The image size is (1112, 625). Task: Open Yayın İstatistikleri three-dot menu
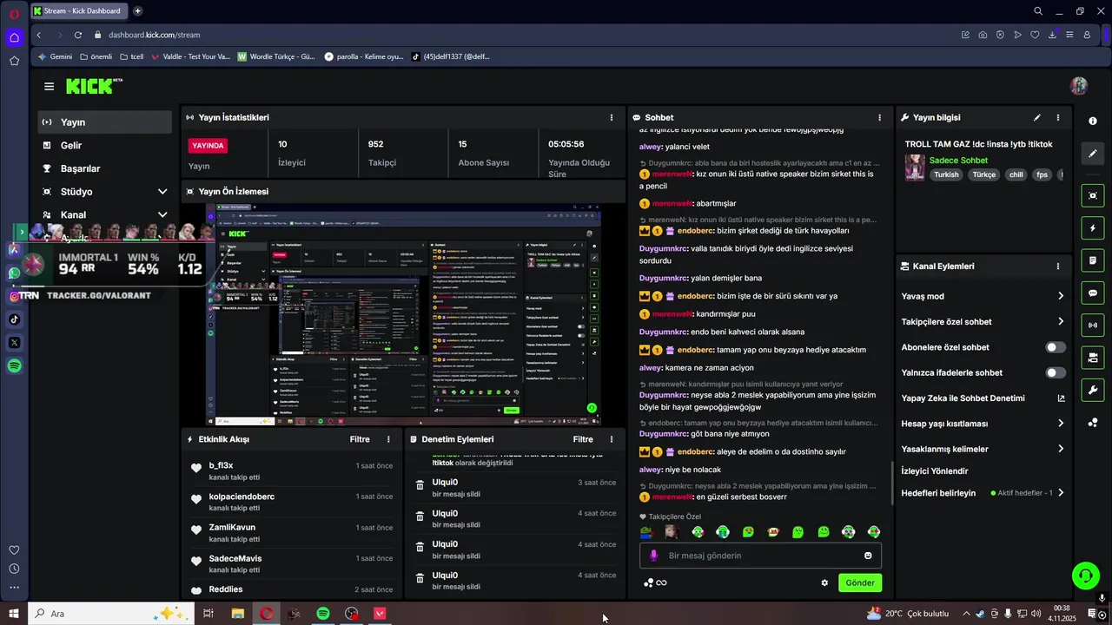(x=612, y=117)
